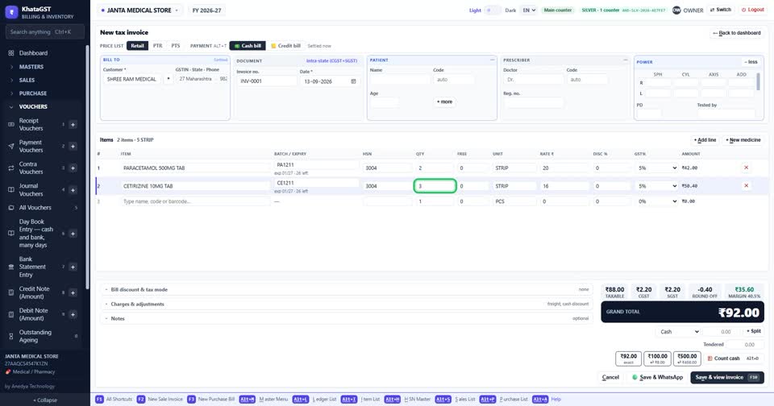
Task: Click the Power panel scrollbar
Action: (x=758, y=81)
